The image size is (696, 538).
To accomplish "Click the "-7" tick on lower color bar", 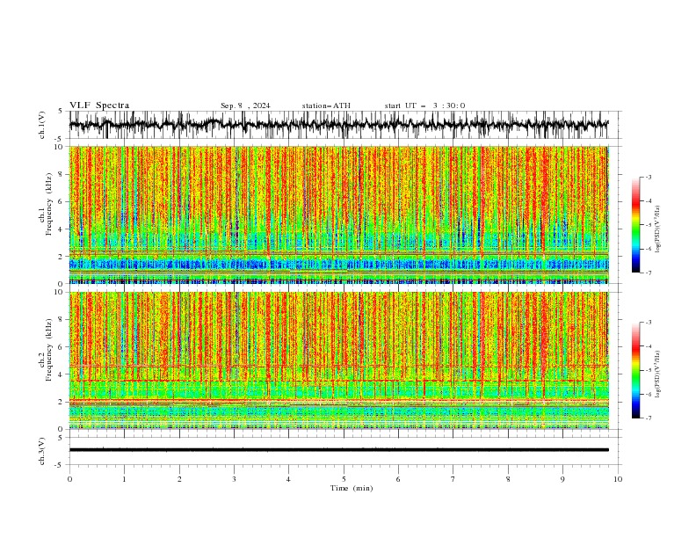I will [648, 418].
